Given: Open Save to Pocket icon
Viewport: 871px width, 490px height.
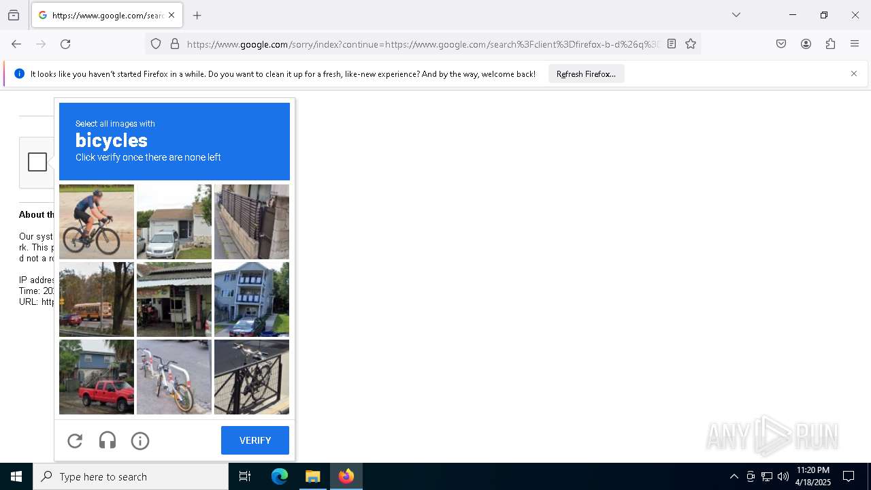Looking at the screenshot, I should (781, 44).
